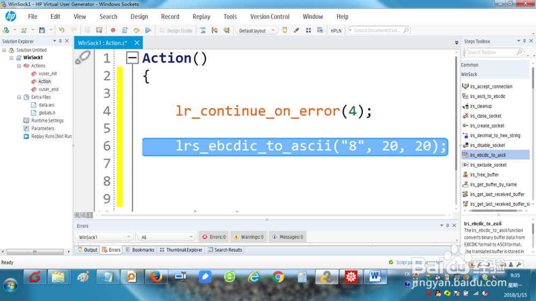Switch to the Thumbnail Explorer tab
This screenshot has height=301, width=536.
(x=181, y=250)
